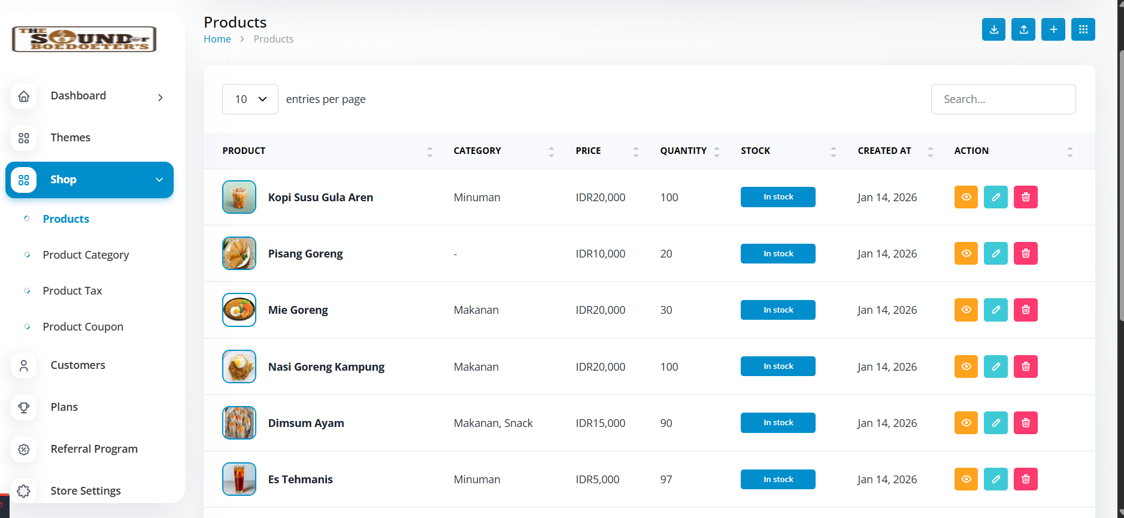Viewport: 1124px width, 518px height.
Task: Edit Dimsum Ayam with pencil icon
Action: point(996,423)
